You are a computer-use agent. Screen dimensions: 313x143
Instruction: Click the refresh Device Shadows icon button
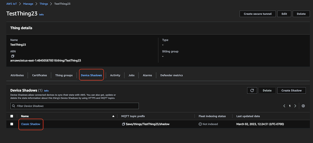click(x=252, y=90)
